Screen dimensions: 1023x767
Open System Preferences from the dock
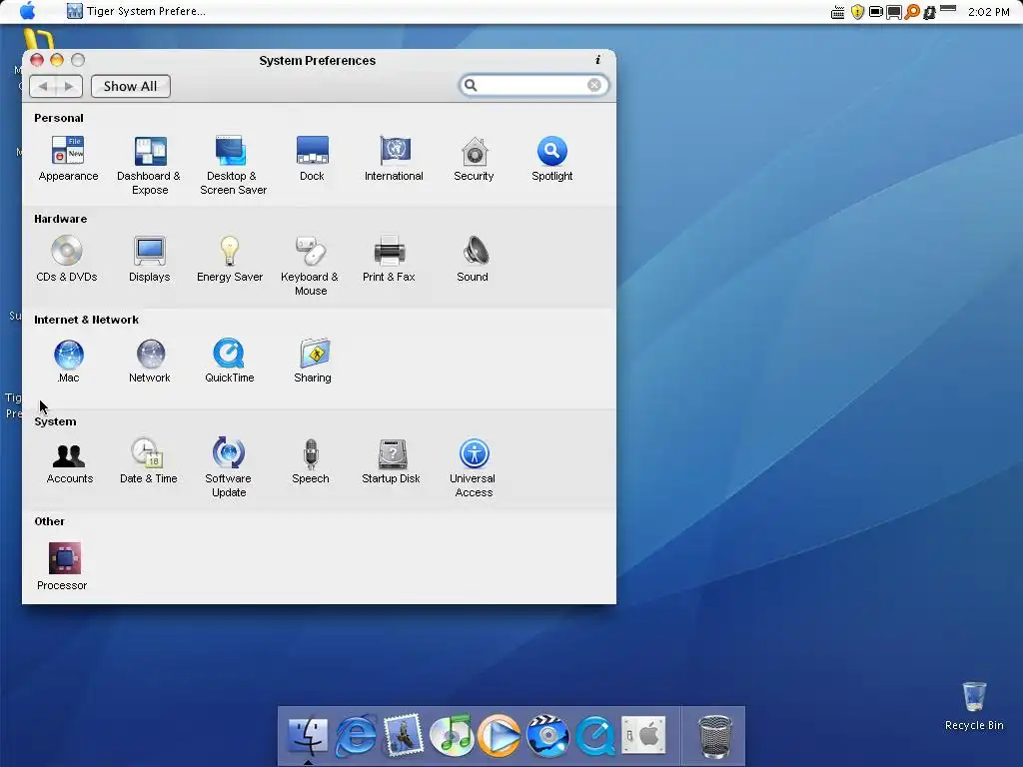point(643,736)
